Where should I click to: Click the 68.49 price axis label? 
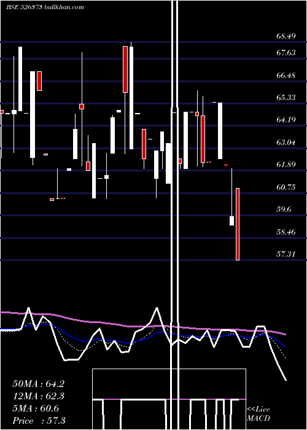pos(286,36)
